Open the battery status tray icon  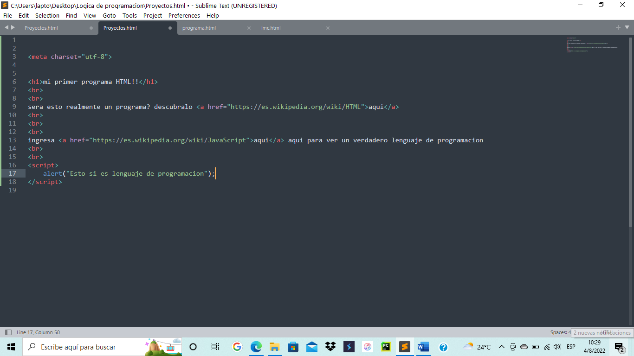(535, 347)
